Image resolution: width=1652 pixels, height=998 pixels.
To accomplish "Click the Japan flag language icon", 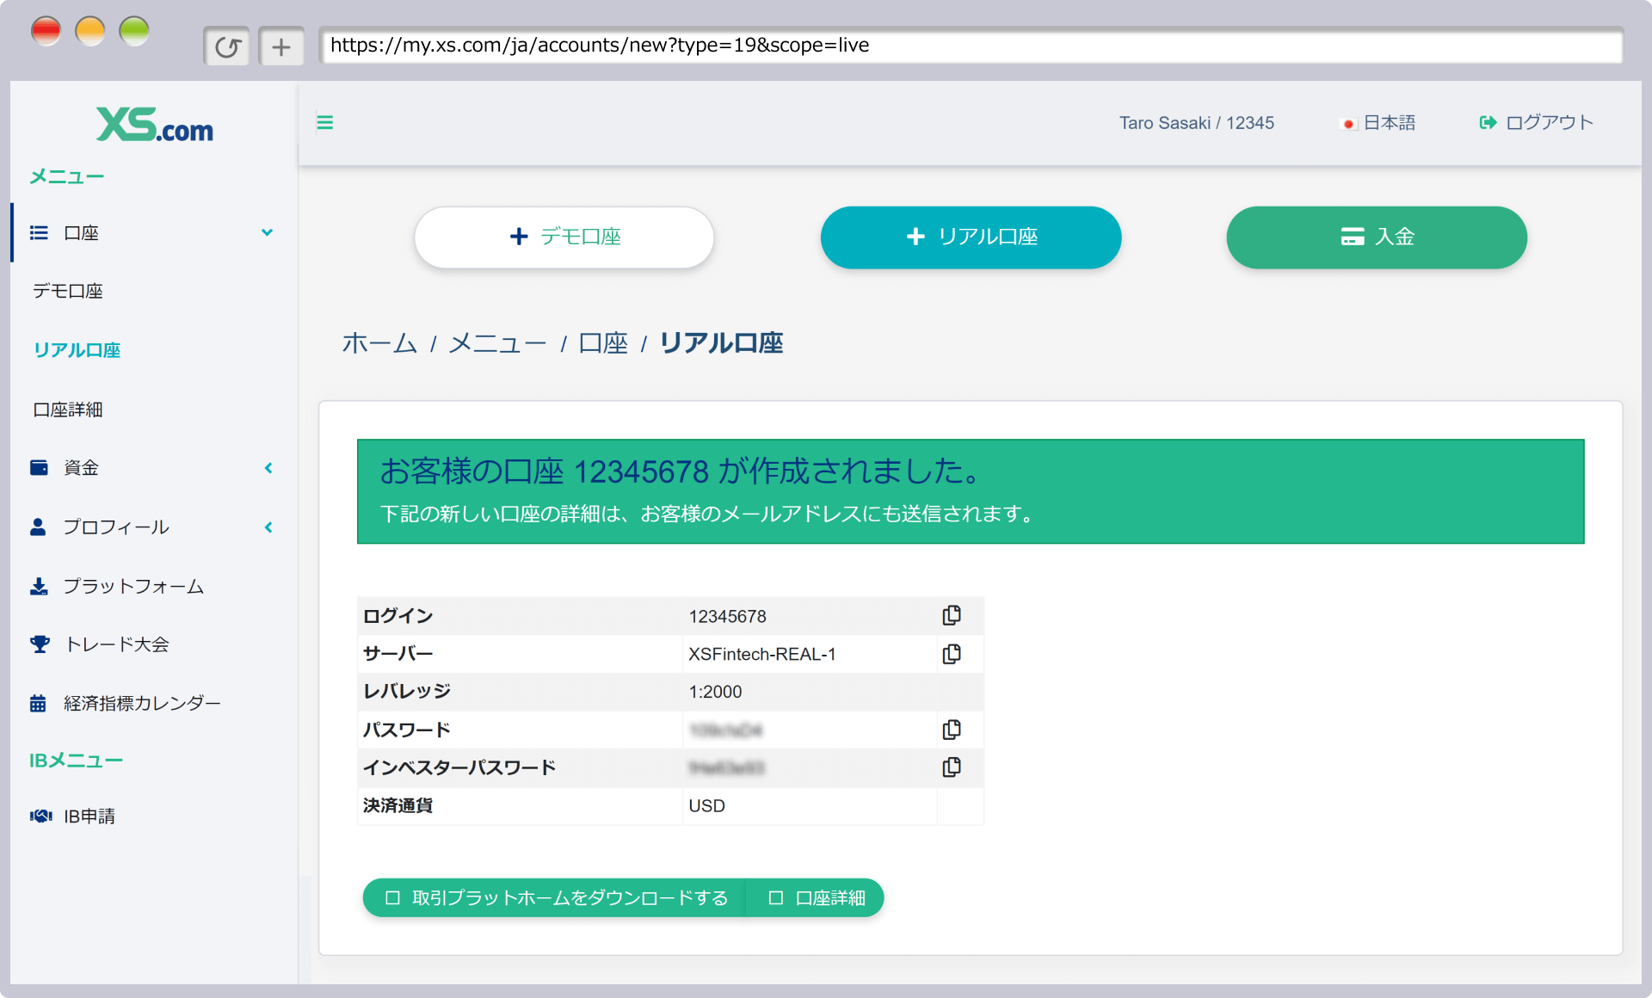I will tap(1348, 124).
